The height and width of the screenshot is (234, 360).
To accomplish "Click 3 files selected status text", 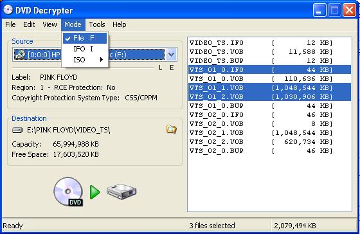I will tap(212, 226).
